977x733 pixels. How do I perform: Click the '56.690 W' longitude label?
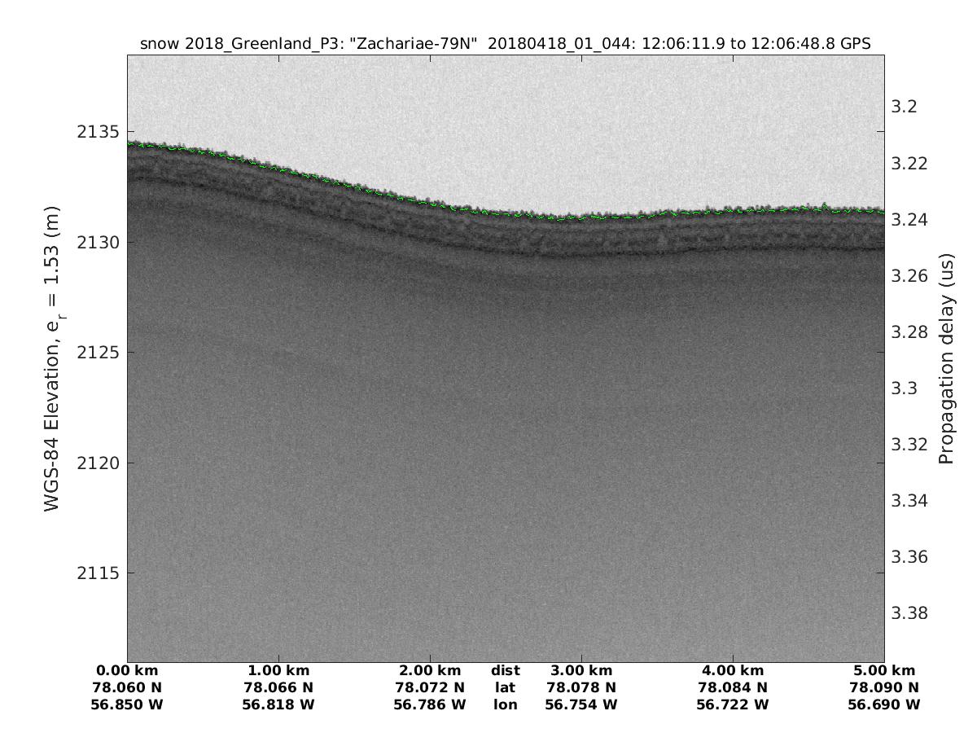click(x=884, y=704)
